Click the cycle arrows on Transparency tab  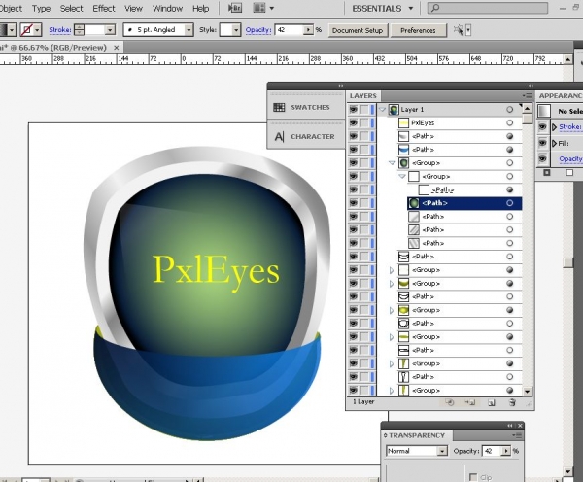(x=386, y=435)
